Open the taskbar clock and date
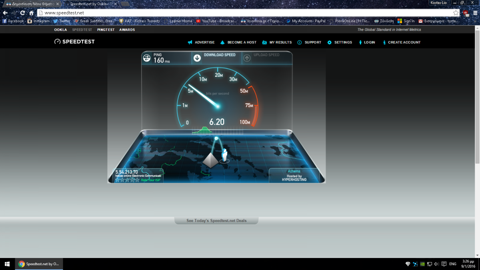480x270 pixels. tap(468, 264)
